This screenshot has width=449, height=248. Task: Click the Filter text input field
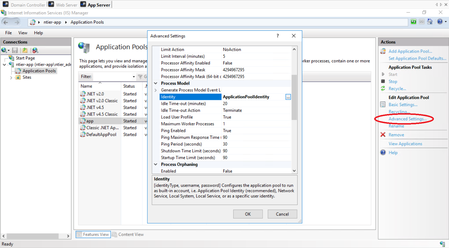(x=113, y=77)
